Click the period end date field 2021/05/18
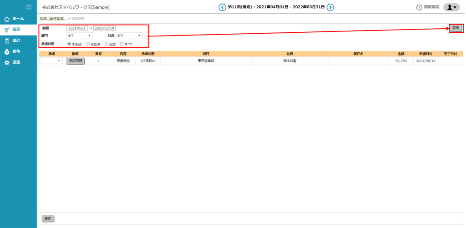 point(104,28)
